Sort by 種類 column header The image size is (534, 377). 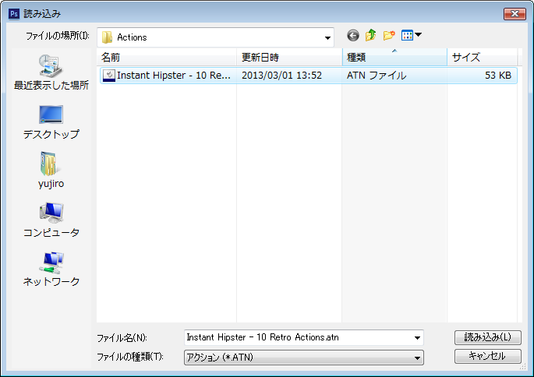point(394,57)
